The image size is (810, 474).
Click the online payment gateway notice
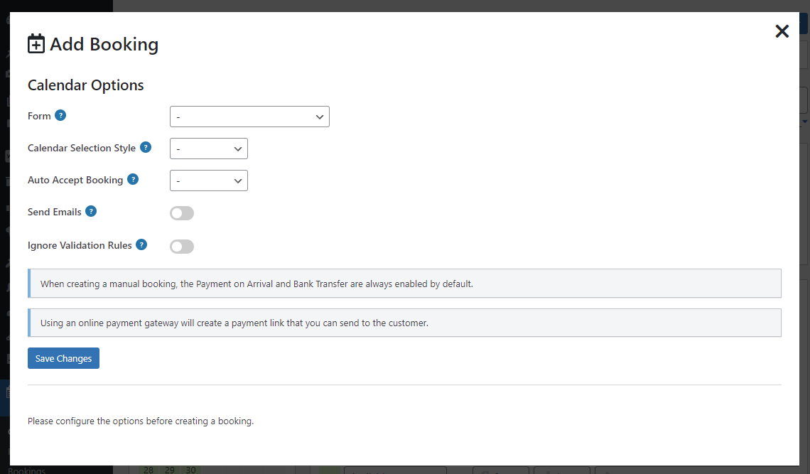(x=404, y=323)
